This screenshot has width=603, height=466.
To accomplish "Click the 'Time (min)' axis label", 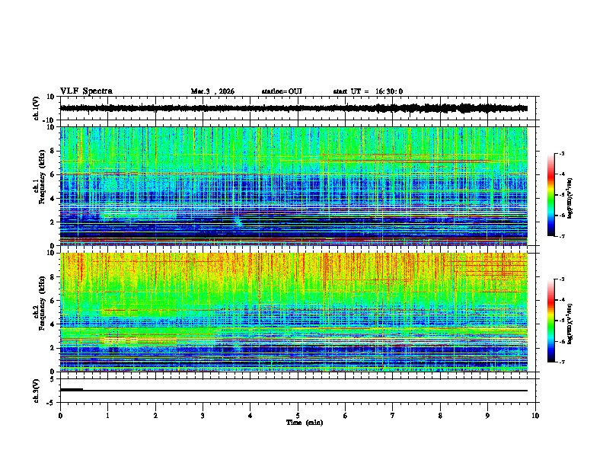I will click(305, 423).
